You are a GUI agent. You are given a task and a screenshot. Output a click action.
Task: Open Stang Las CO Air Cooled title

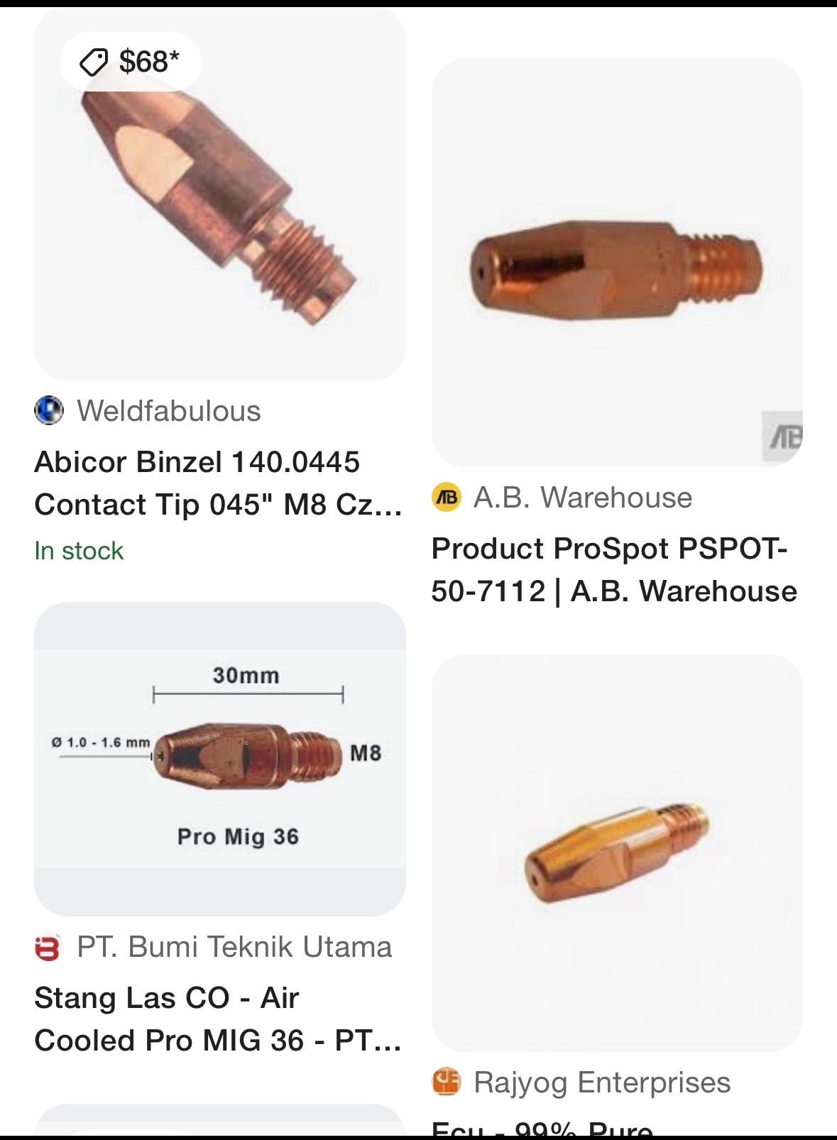click(x=218, y=1019)
